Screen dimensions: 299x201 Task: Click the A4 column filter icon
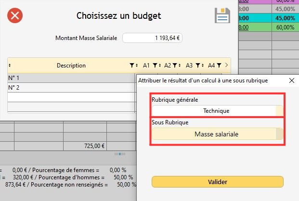[219, 65]
